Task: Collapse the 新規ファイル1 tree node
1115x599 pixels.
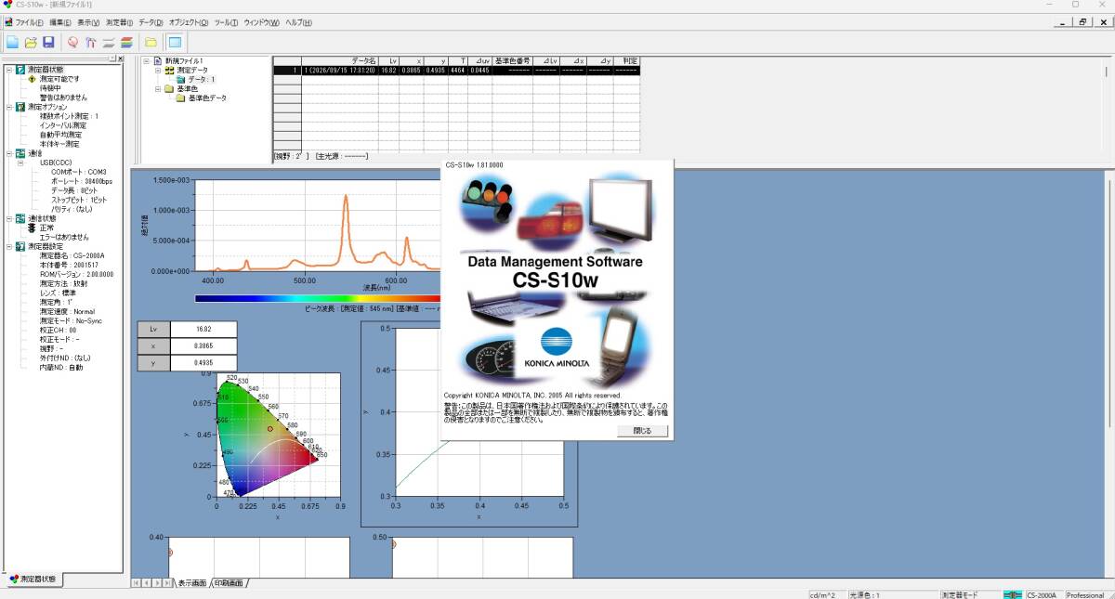Action: (x=146, y=60)
